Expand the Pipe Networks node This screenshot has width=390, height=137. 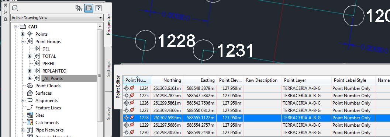coord(23,130)
